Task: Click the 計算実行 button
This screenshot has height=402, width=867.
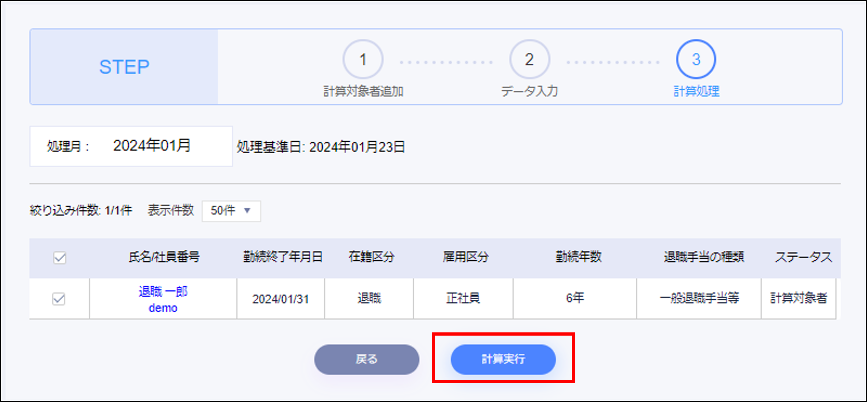Action: 503,359
